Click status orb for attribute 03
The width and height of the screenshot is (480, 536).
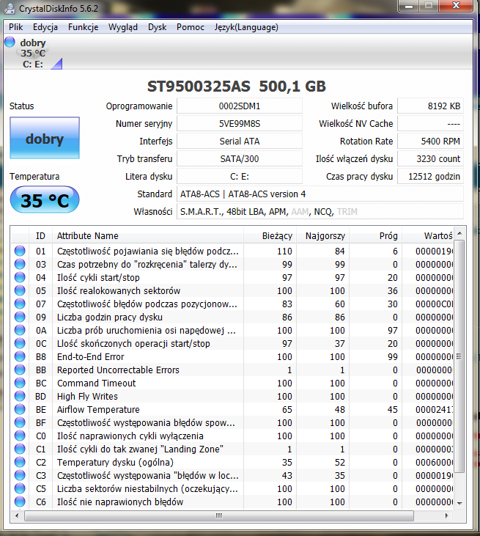click(20, 264)
